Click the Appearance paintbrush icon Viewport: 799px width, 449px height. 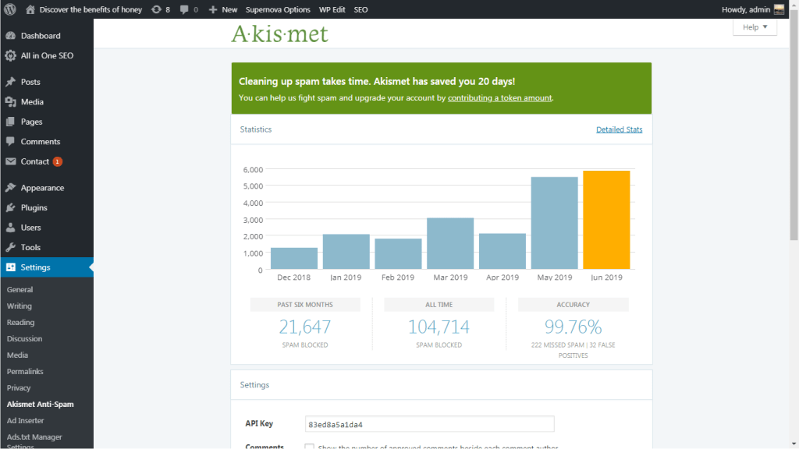tap(10, 187)
